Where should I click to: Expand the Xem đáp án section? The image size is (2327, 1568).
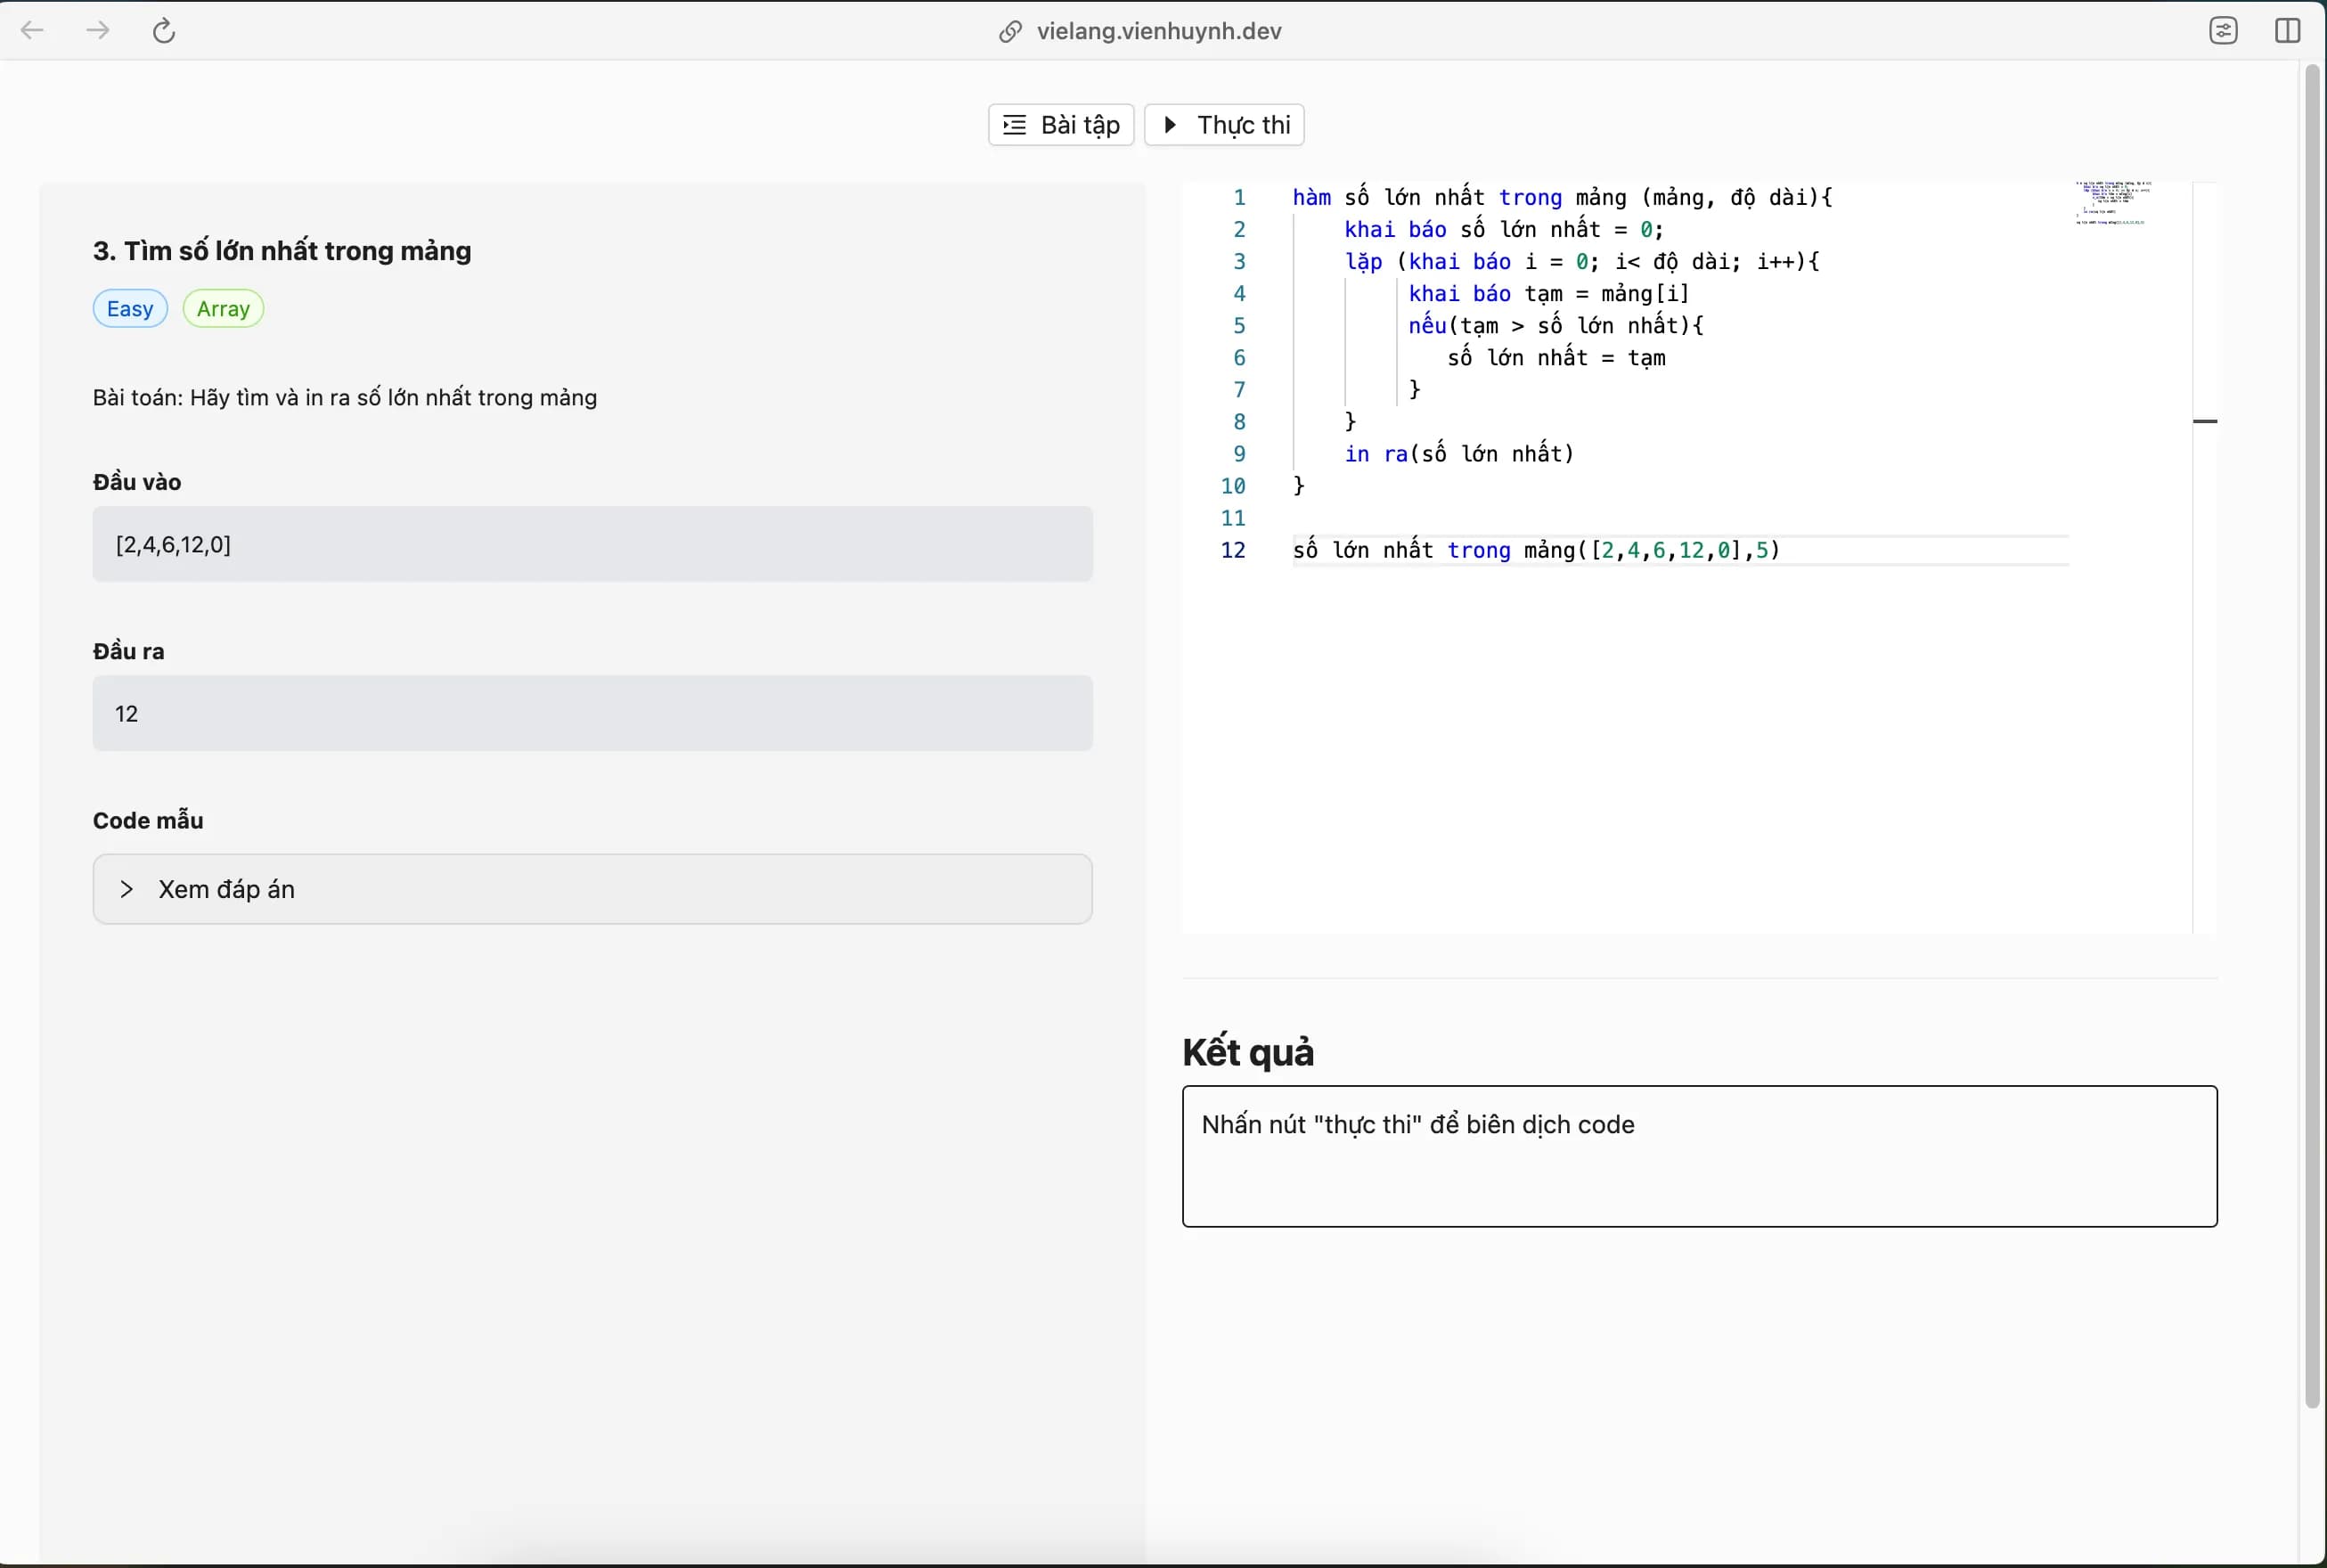pos(592,889)
